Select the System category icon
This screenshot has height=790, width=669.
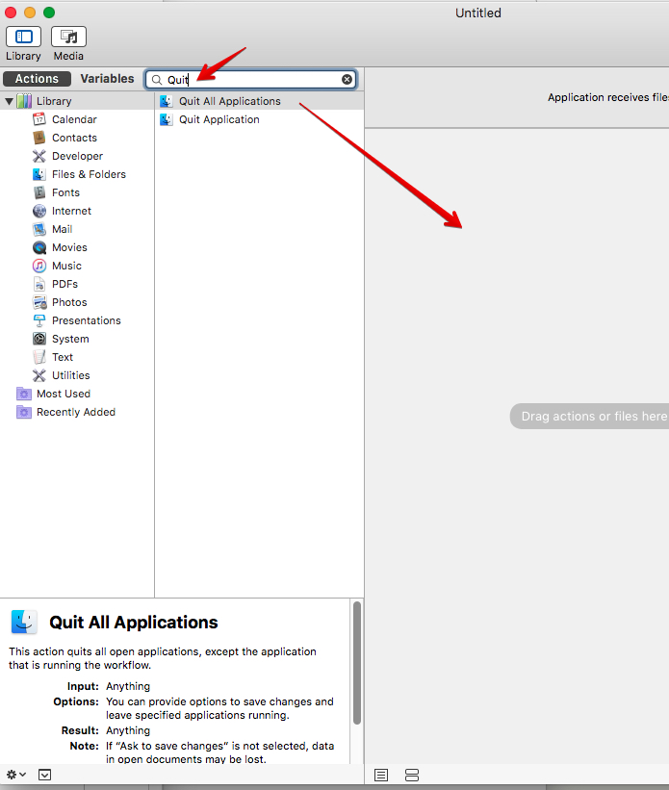pos(39,339)
